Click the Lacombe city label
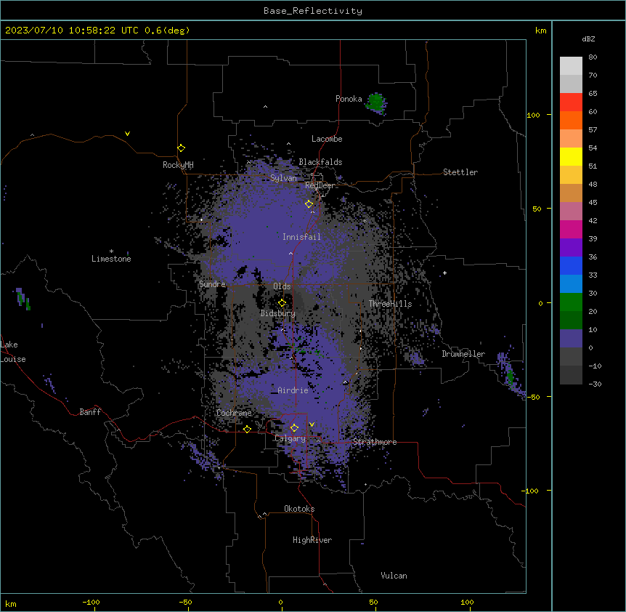Viewport: 626px width, 612px height. point(327,139)
